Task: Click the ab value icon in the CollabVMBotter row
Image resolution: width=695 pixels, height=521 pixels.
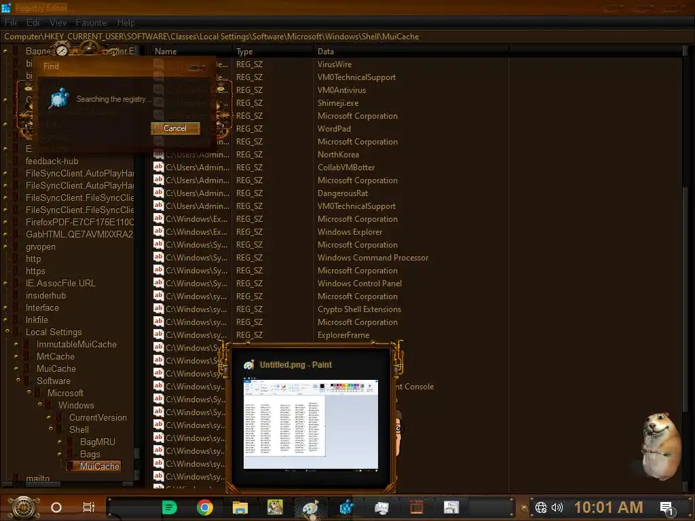Action: tap(159, 167)
